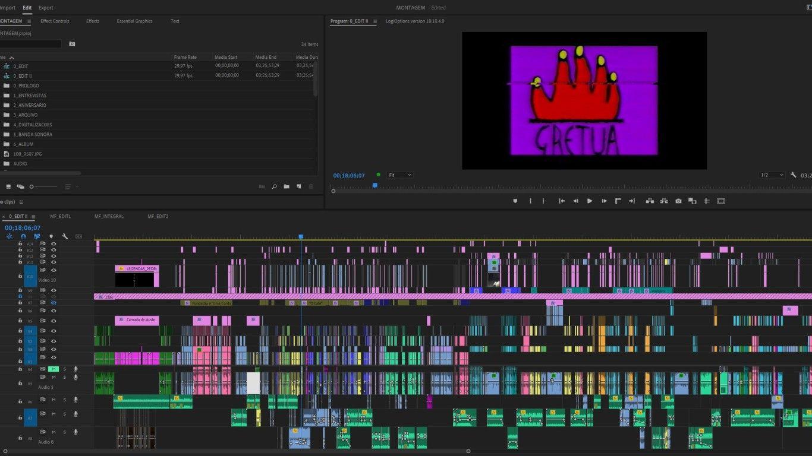Toggle Linked Selection in timeline

click(x=37, y=236)
